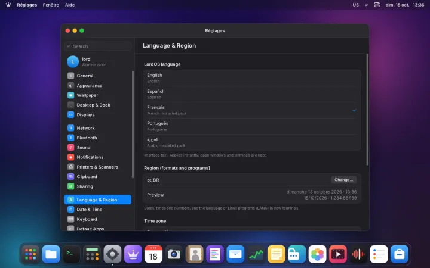Go to Desktop & Dock settings
Viewport: 430px width, 268px height.
pos(97,105)
